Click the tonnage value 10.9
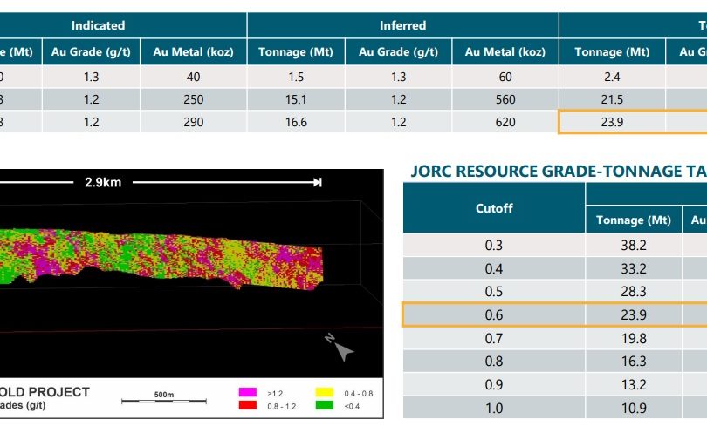 tap(634, 408)
